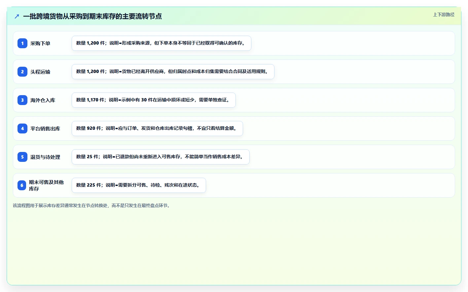Select the 海外仓入库 step label
The height and width of the screenshot is (292, 468).
[x=43, y=100]
